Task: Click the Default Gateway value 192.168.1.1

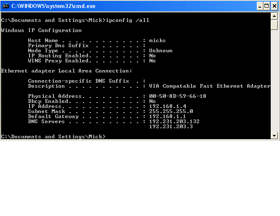Action: click(168, 116)
